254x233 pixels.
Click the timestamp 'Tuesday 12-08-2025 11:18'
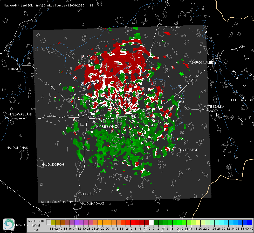pyautogui.click(x=74, y=5)
